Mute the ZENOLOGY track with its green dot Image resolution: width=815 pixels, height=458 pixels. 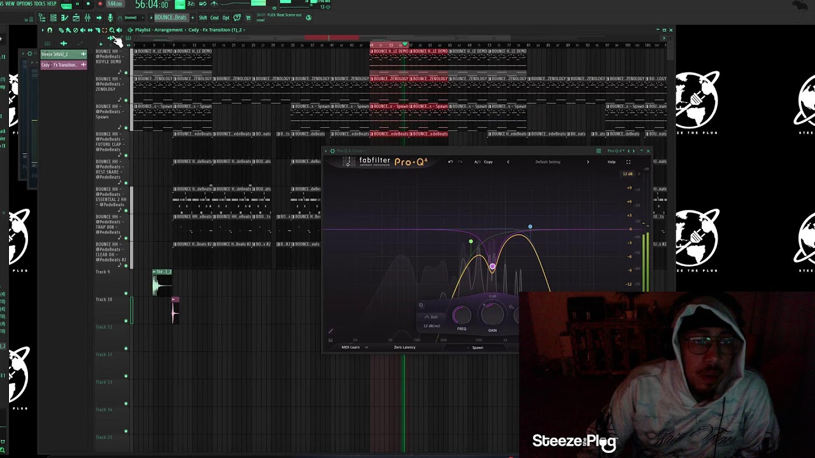126,100
